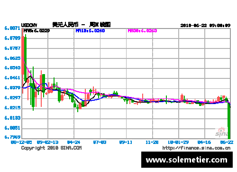Screen dimensions: 237x172
Task: Select the magenta MA30 legend label
Action: tap(142, 30)
